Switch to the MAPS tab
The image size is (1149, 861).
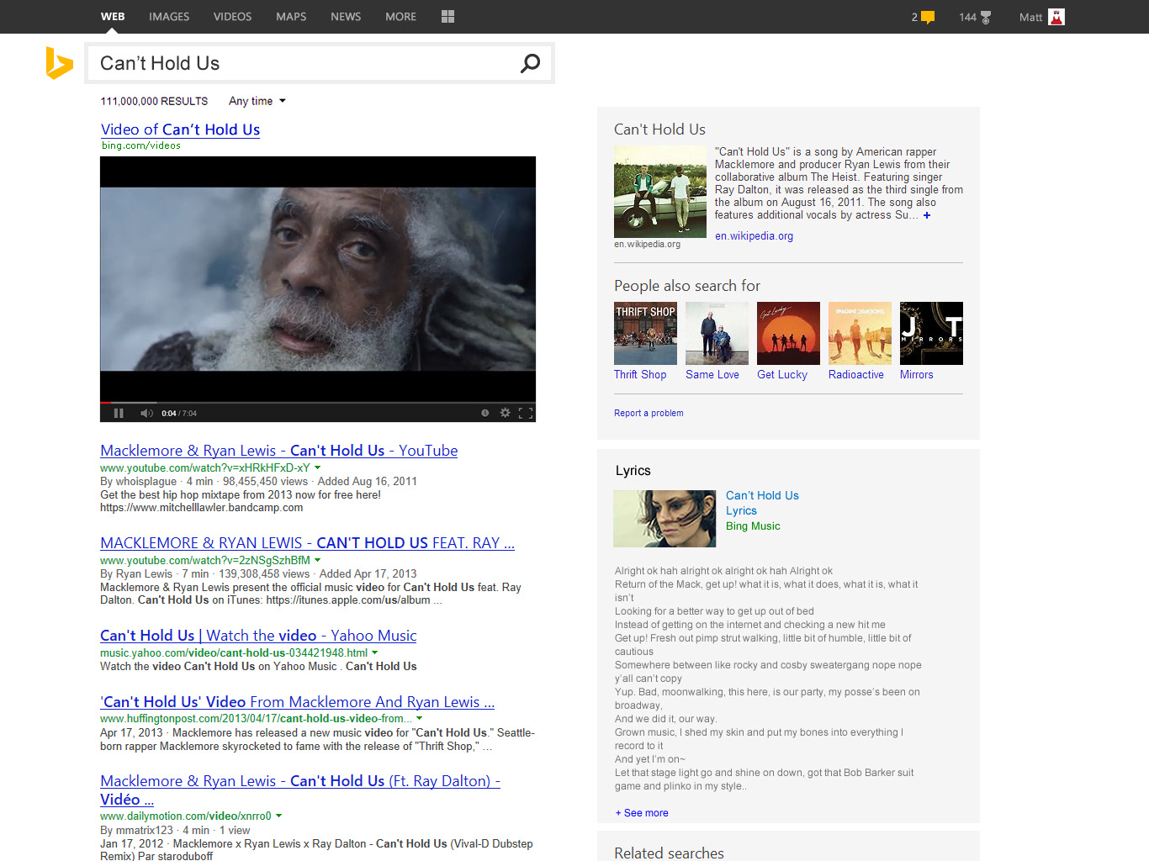click(291, 17)
